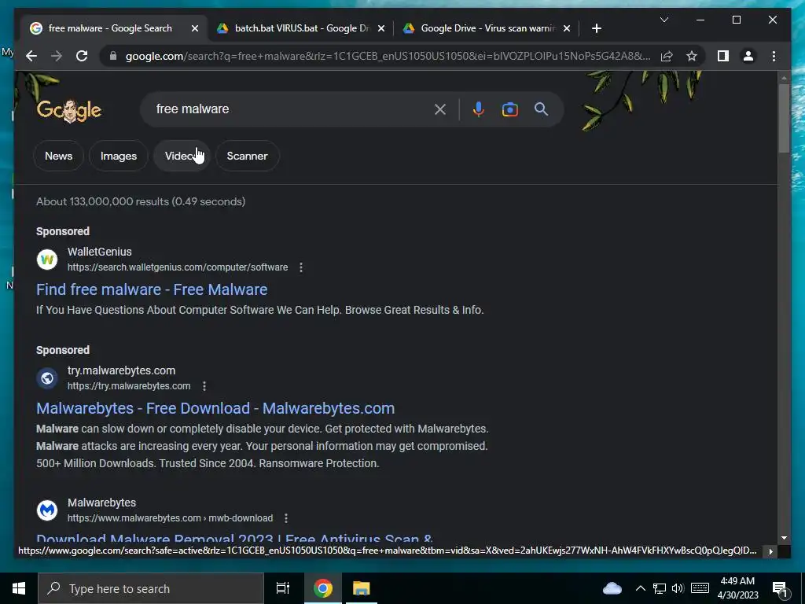Screen dimensions: 805x604
Task: Click the Malwarebytes blue M favicon
Action: pyautogui.click(x=47, y=510)
